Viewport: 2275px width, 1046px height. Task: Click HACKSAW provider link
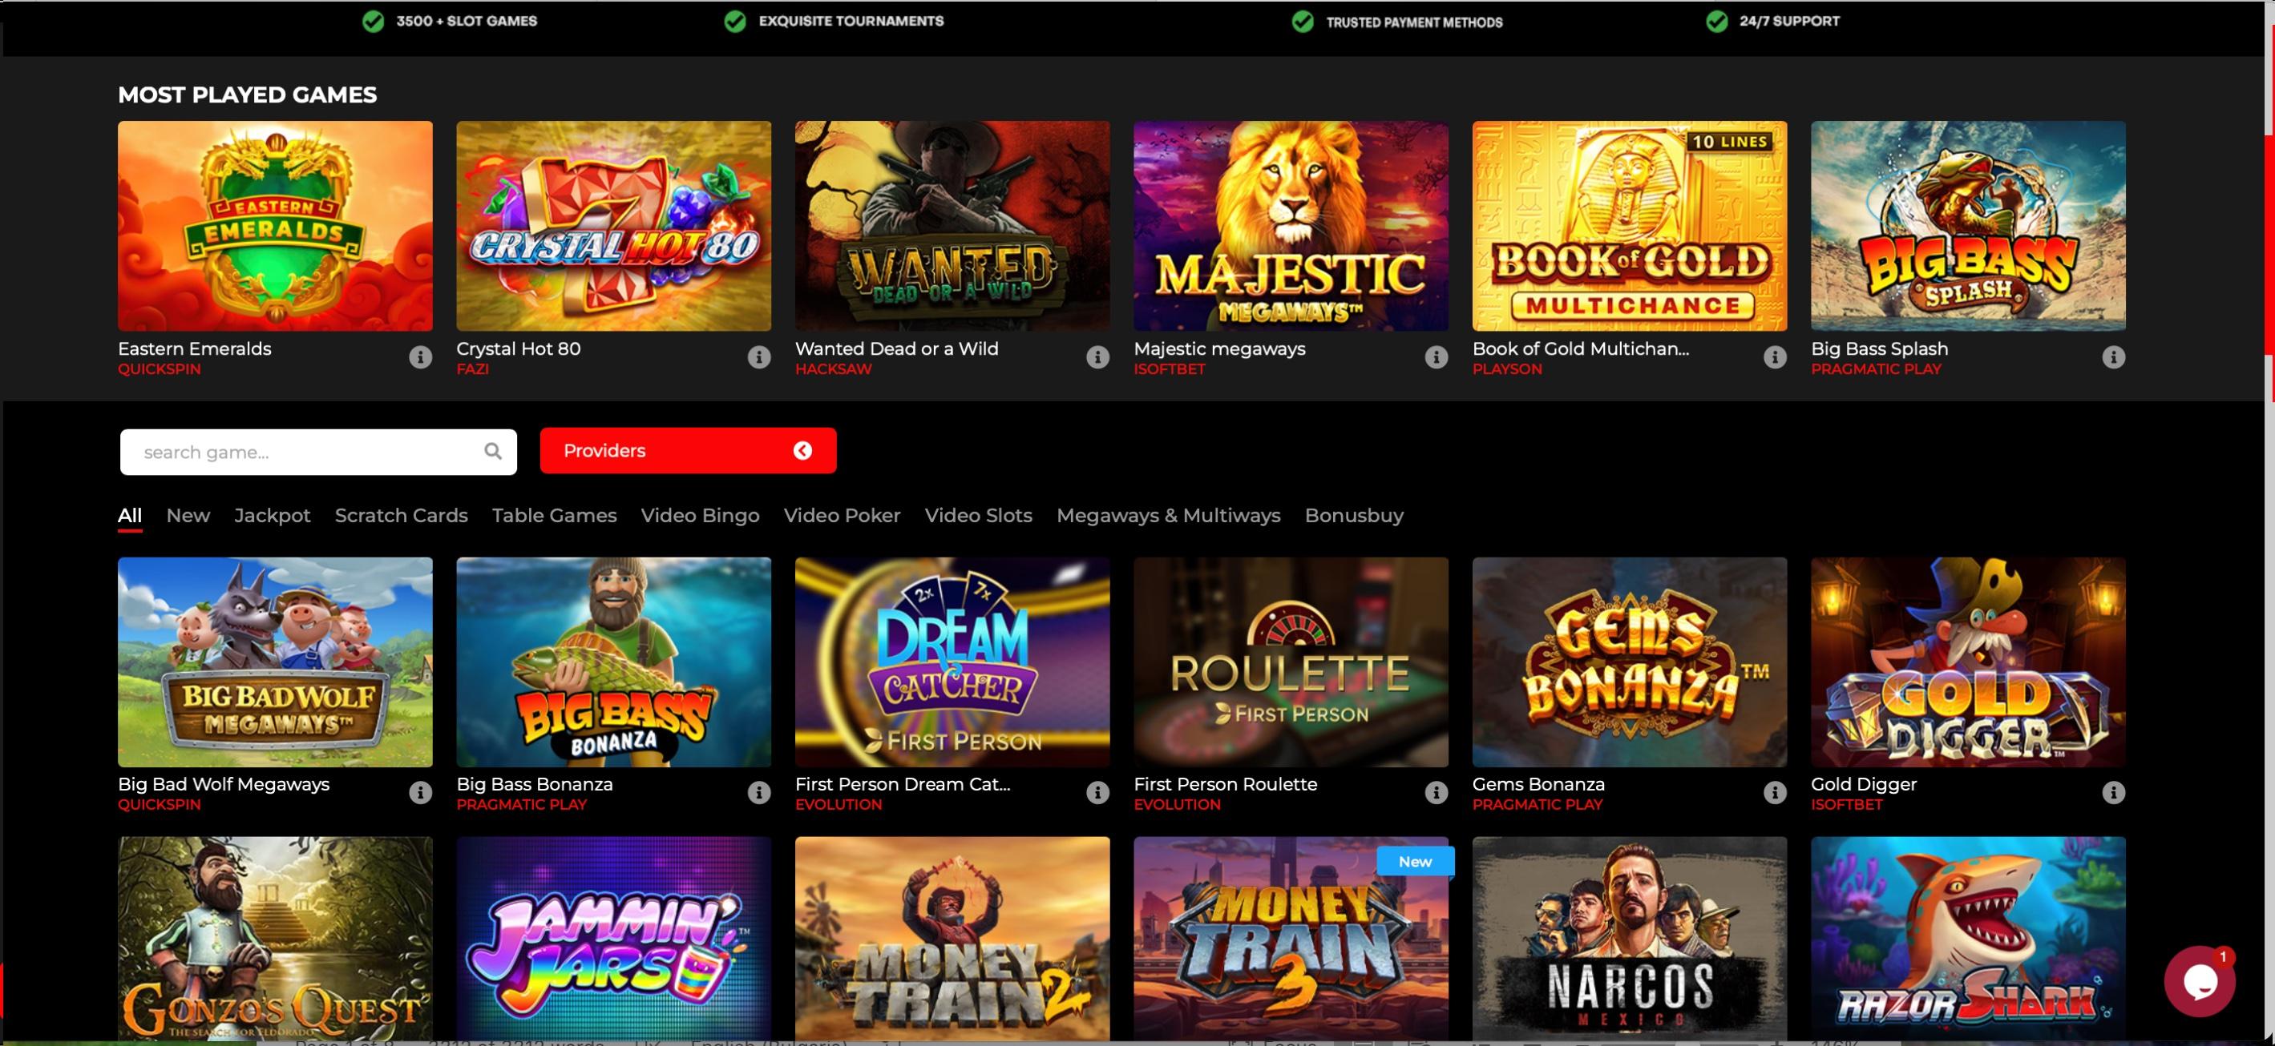tap(833, 369)
